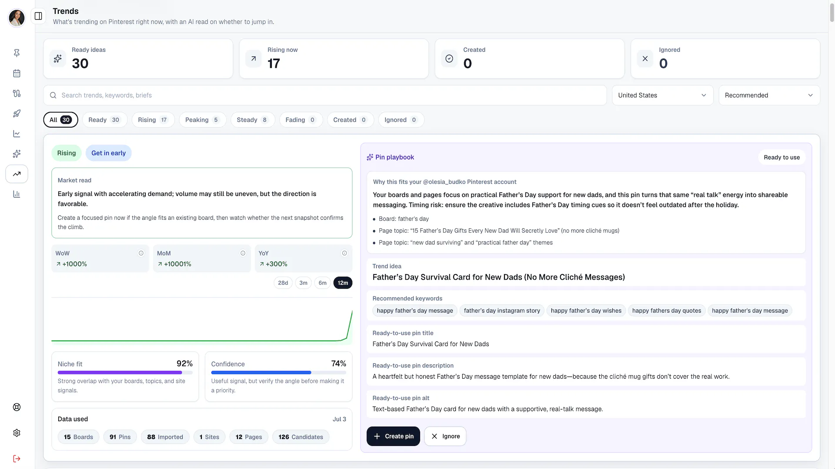Switch chart range to 28d
Image resolution: width=835 pixels, height=469 pixels.
[x=283, y=283]
